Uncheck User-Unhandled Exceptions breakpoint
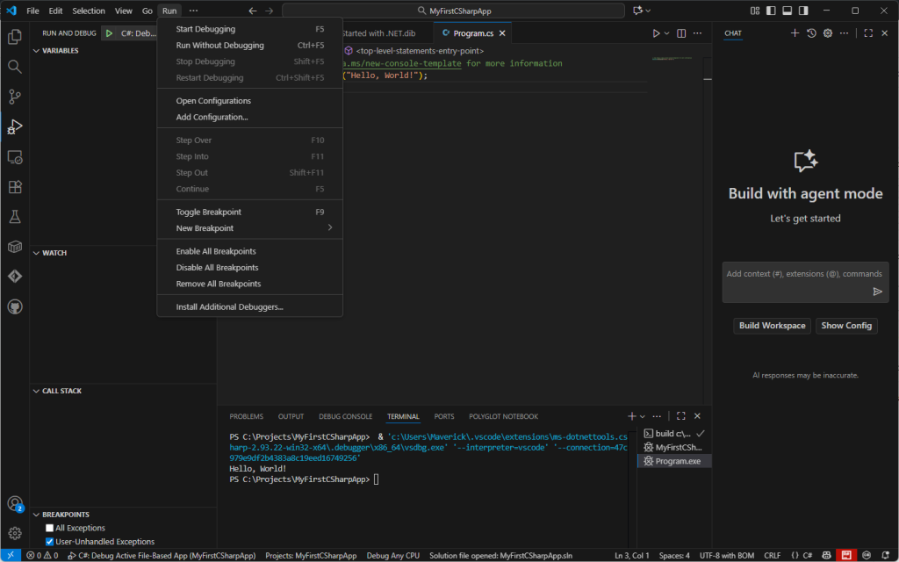The height and width of the screenshot is (562, 899). (x=49, y=542)
